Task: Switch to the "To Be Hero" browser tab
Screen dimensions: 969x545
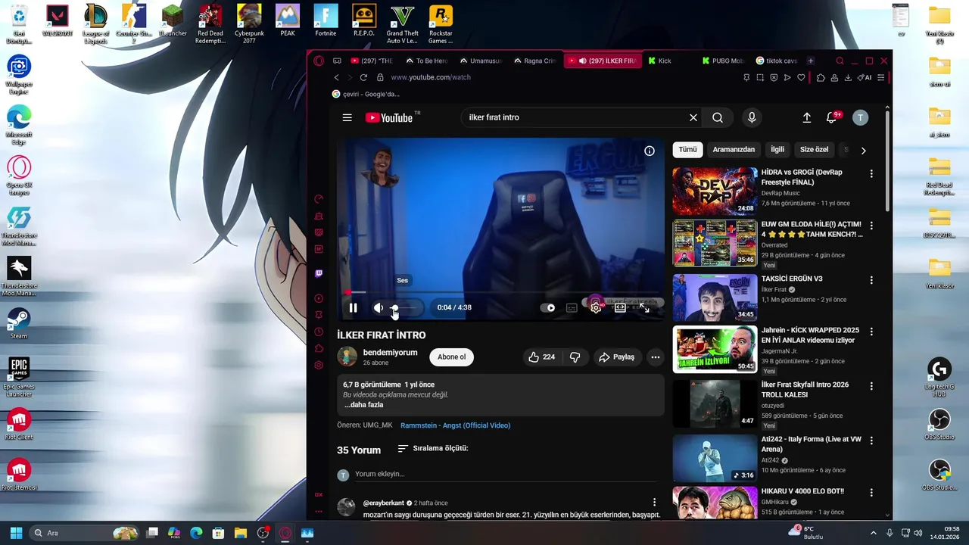Action: coord(426,61)
